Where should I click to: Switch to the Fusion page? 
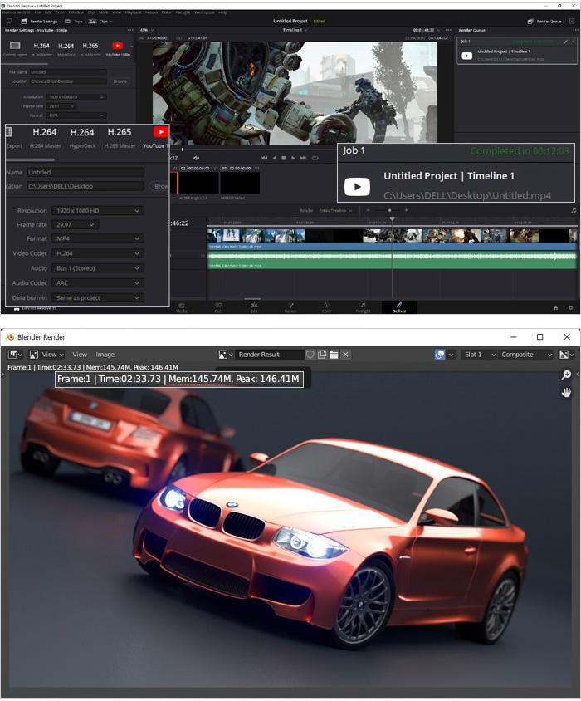point(290,307)
